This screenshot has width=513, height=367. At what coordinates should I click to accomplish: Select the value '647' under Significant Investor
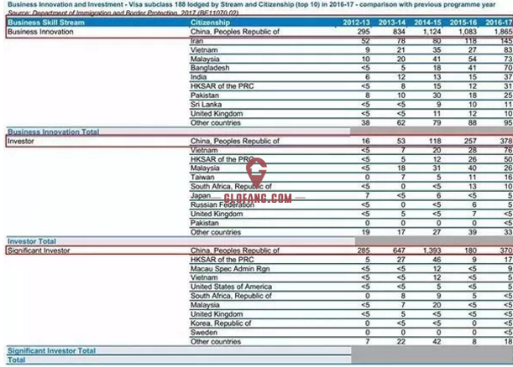(399, 251)
